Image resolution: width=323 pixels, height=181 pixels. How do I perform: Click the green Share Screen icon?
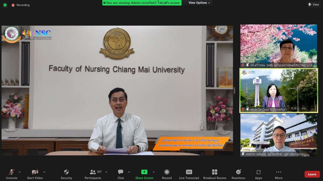tap(144, 172)
